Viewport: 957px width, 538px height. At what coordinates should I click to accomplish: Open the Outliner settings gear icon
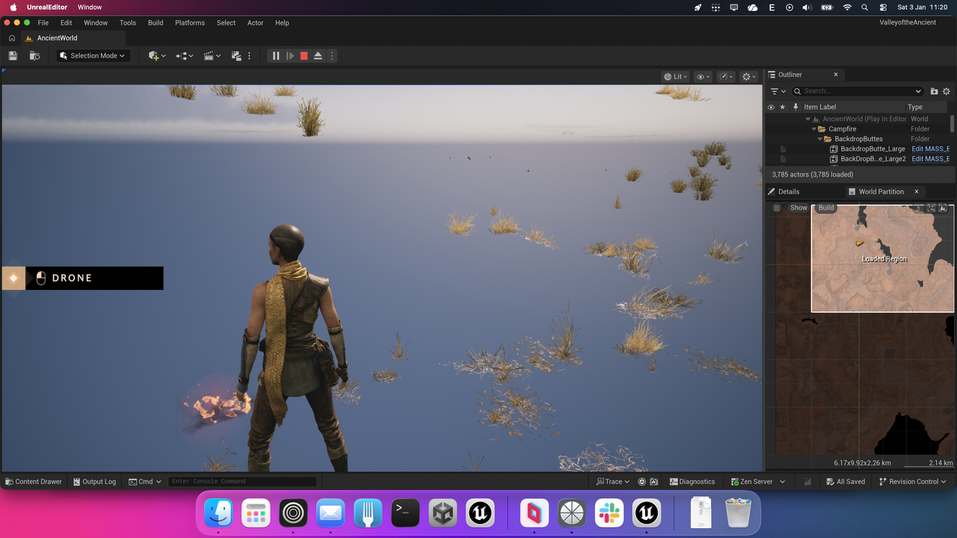[946, 90]
